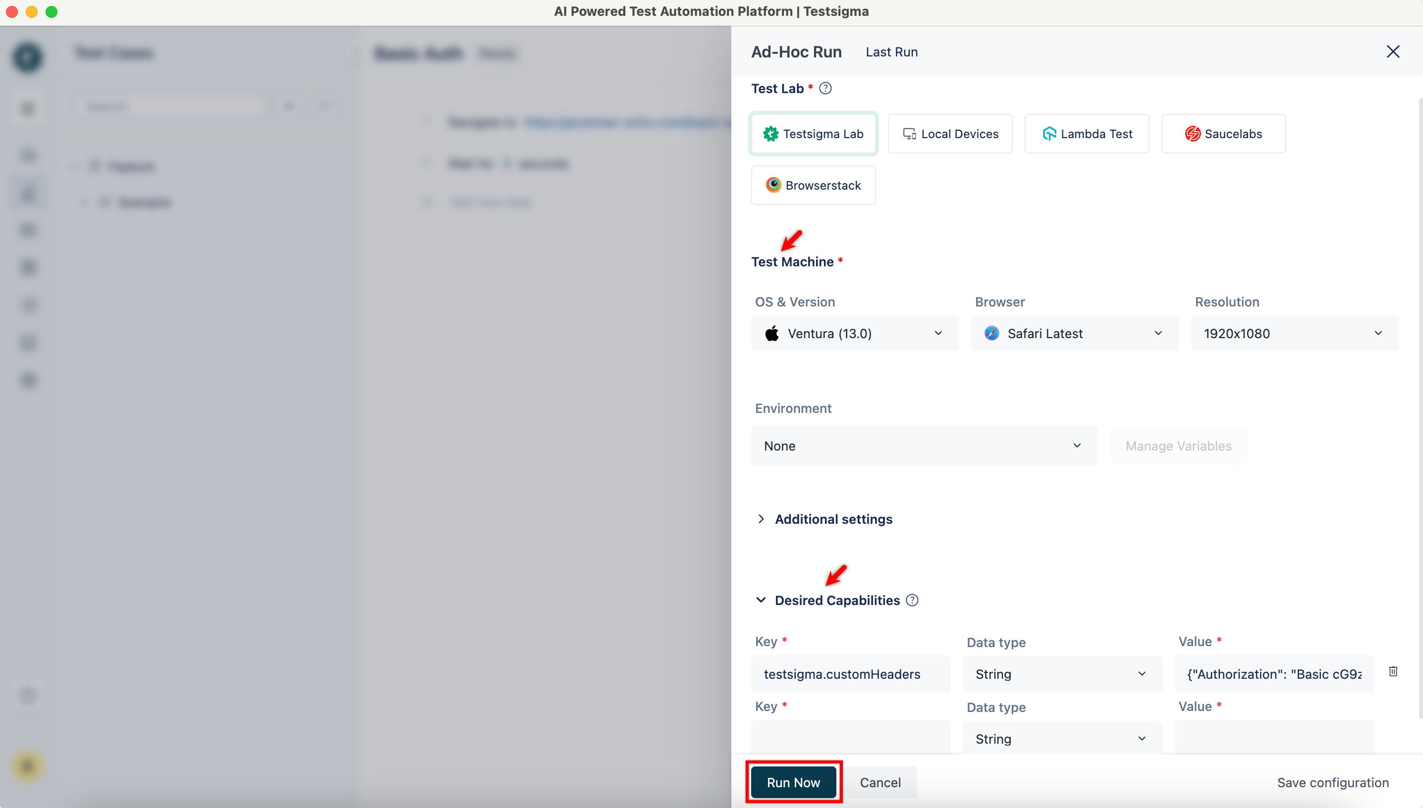
Task: Switch to the Last Run tab
Action: click(x=892, y=51)
